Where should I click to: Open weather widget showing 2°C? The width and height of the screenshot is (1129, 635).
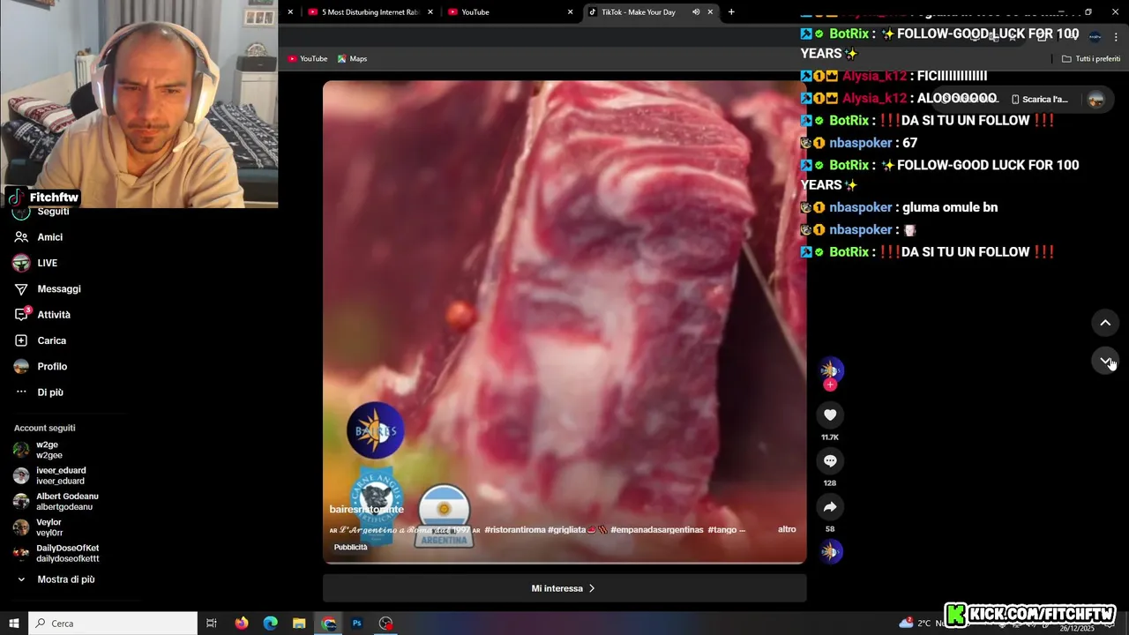pyautogui.click(x=917, y=624)
